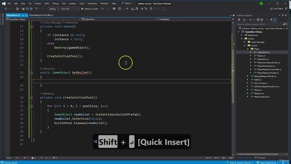Open the View menu

pos(23,4)
